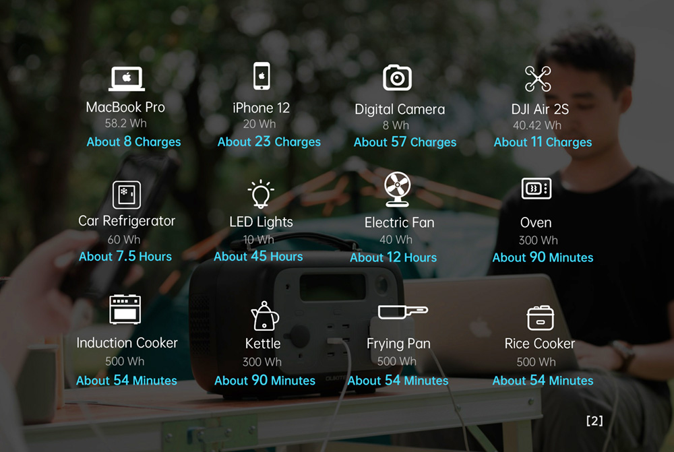
Task: Click 'About 90 Minutes' under Oven
Action: click(x=543, y=257)
